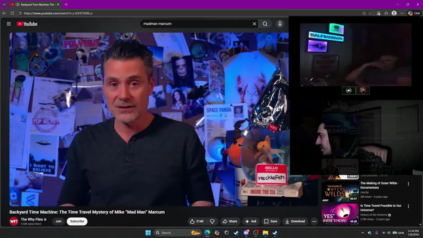Clear the search text with the X
Viewport: 423px width, 238px height.
click(254, 24)
